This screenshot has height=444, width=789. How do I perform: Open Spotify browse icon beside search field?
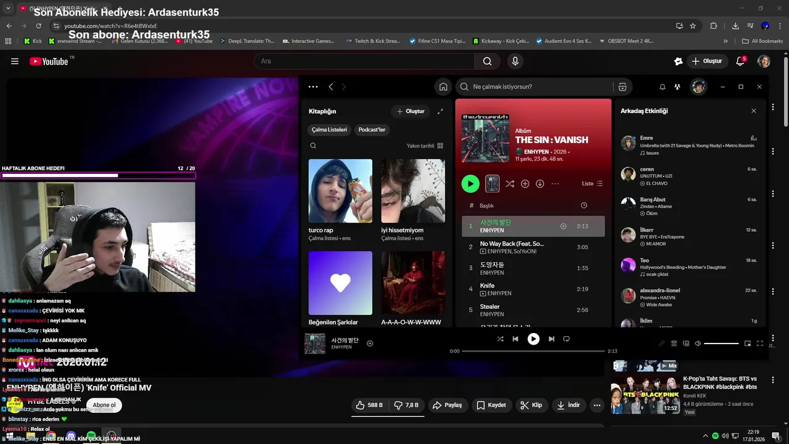623,87
